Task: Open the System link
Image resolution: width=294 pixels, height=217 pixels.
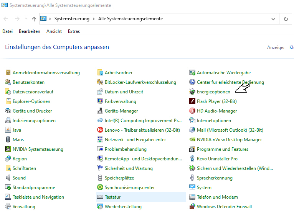Action: [x=204, y=187]
